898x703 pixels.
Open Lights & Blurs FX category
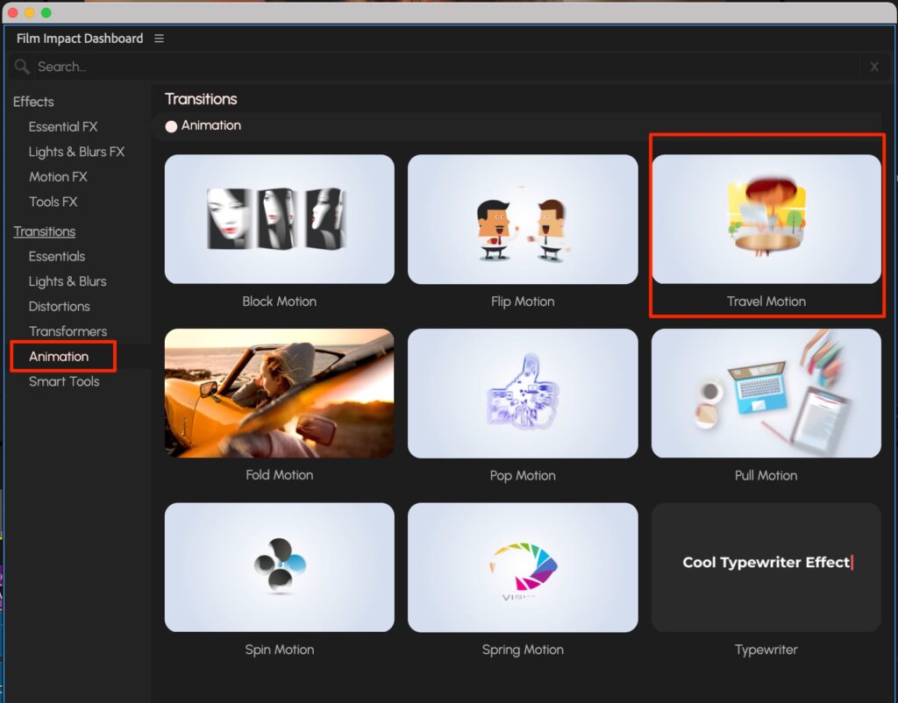tap(76, 152)
